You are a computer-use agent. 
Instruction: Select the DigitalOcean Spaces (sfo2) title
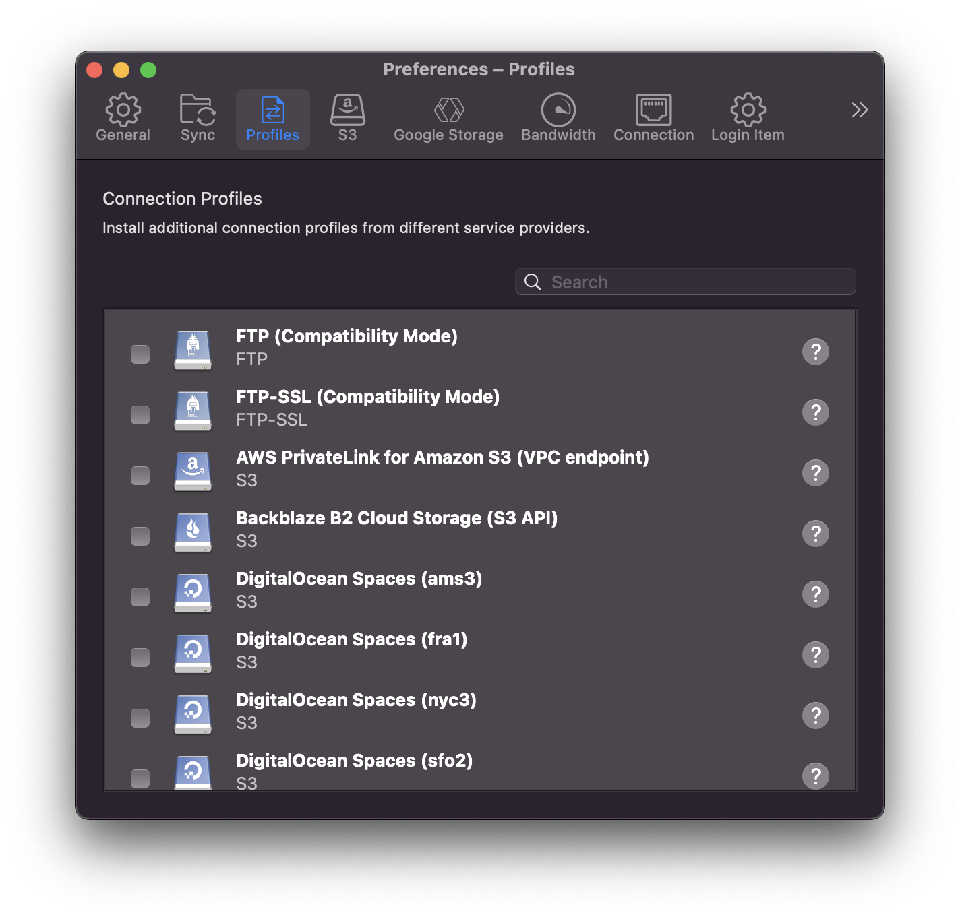[x=355, y=761]
